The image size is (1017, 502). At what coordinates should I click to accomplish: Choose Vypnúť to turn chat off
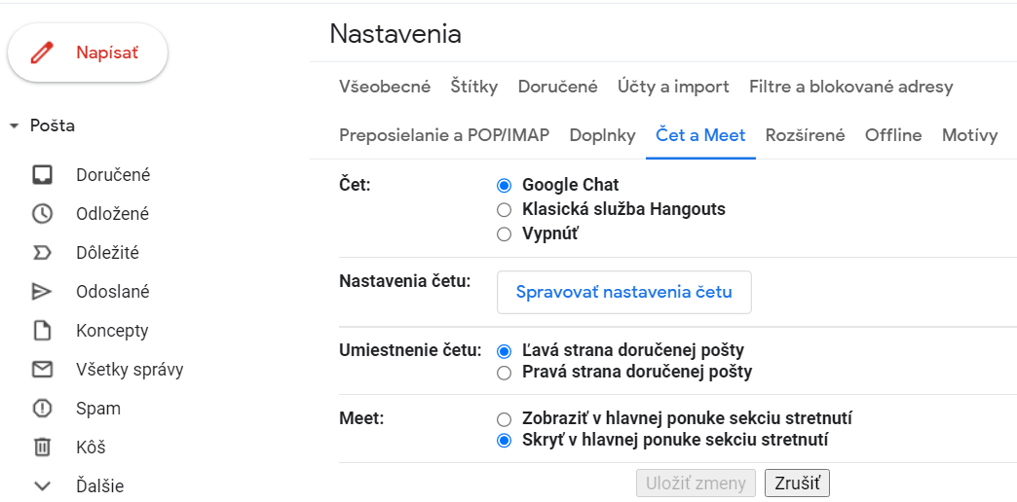(x=504, y=233)
